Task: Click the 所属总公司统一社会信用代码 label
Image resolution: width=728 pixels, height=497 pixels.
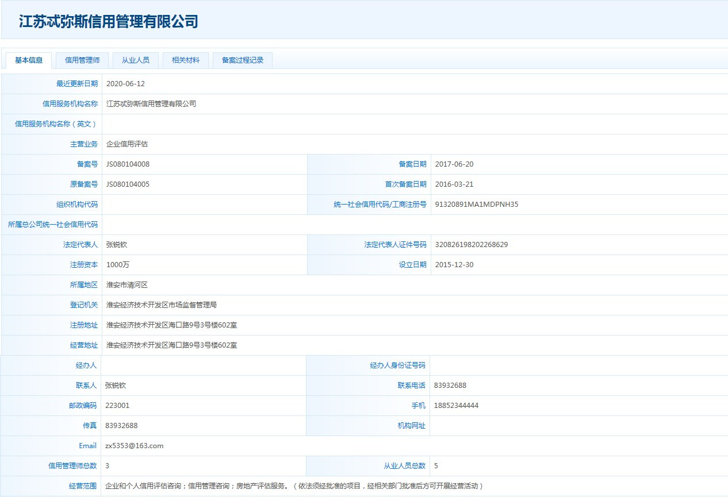Action: [x=53, y=225]
